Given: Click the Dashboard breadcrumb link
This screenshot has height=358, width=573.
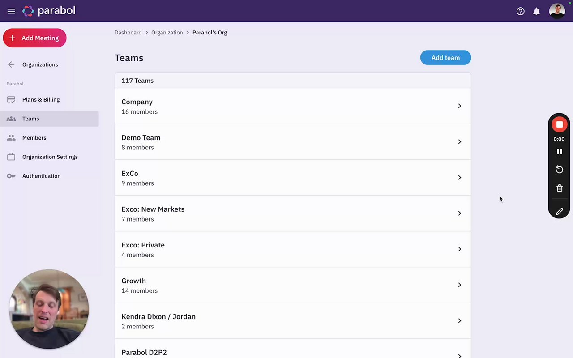Looking at the screenshot, I should pyautogui.click(x=128, y=33).
